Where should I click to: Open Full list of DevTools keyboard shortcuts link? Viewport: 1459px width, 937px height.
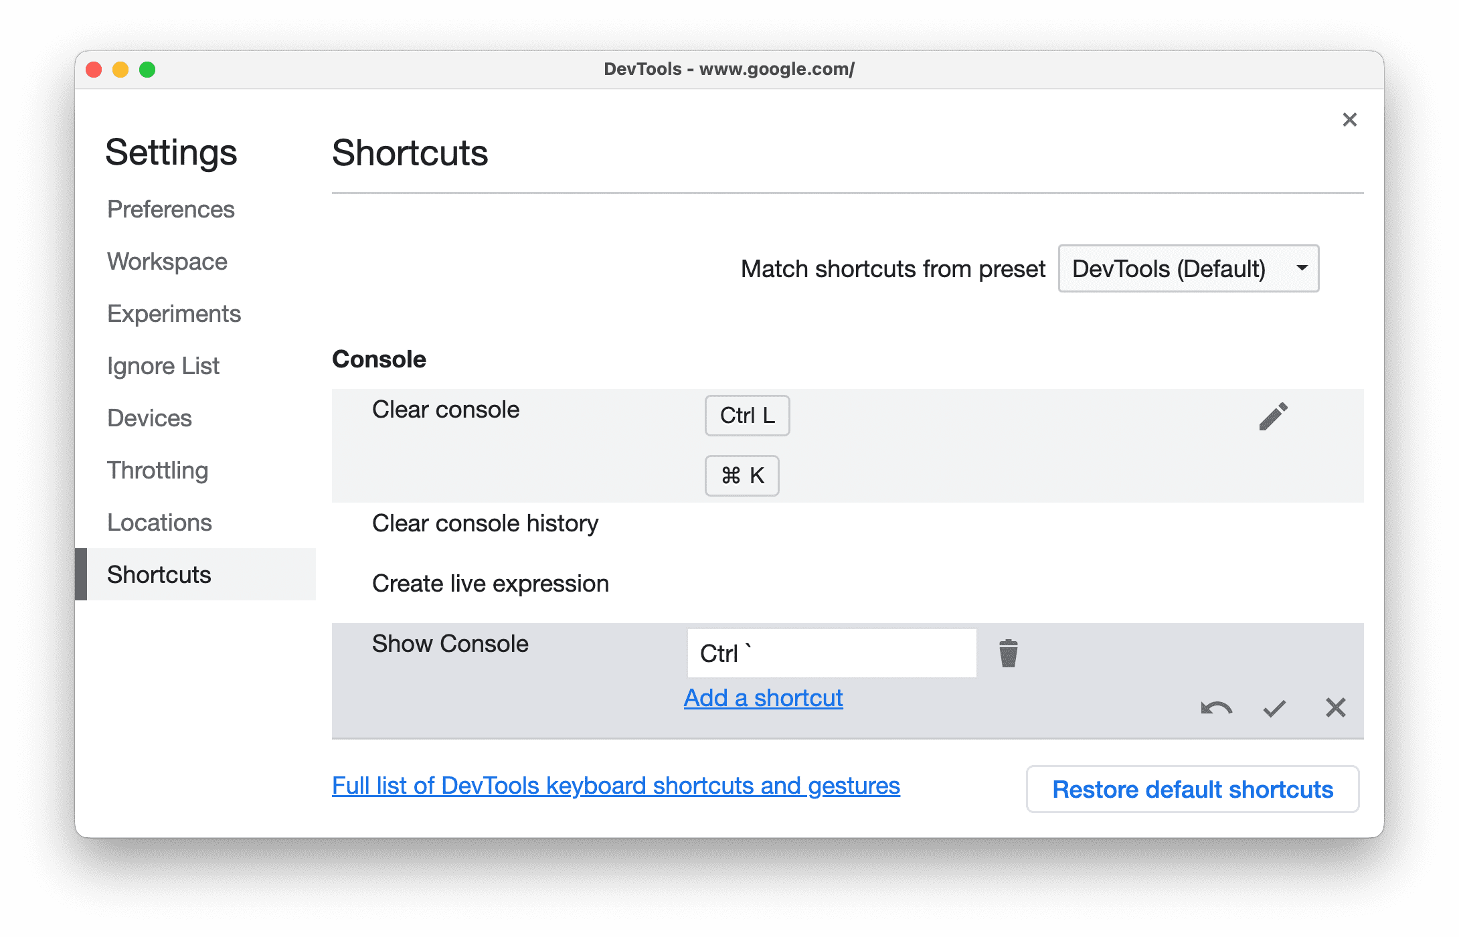tap(617, 787)
